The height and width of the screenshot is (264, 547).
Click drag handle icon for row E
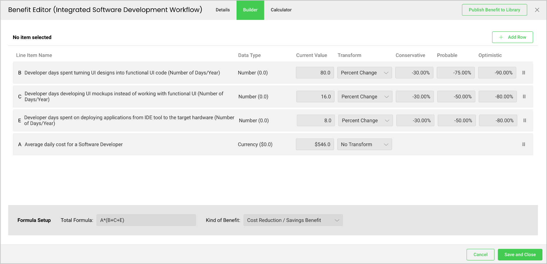coord(525,121)
